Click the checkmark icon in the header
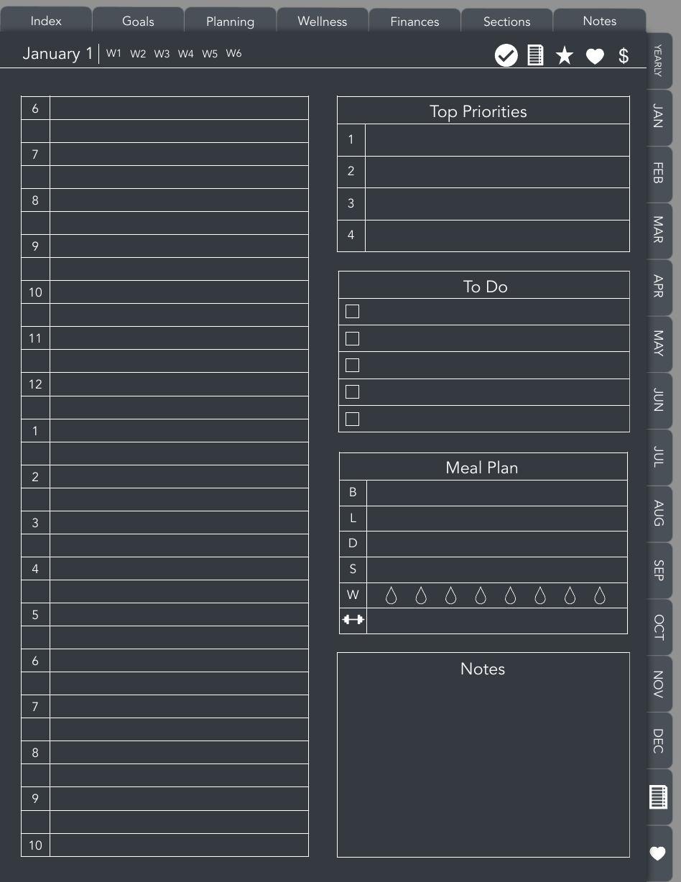Screen dimensions: 681x882 (506, 55)
